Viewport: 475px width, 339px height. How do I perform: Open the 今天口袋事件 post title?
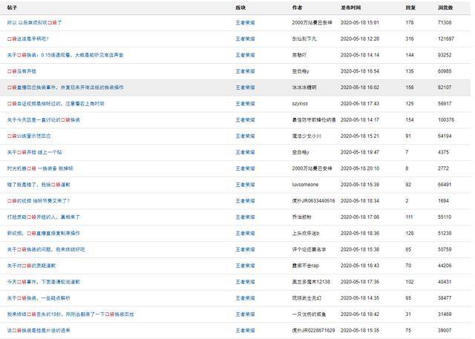click(44, 282)
